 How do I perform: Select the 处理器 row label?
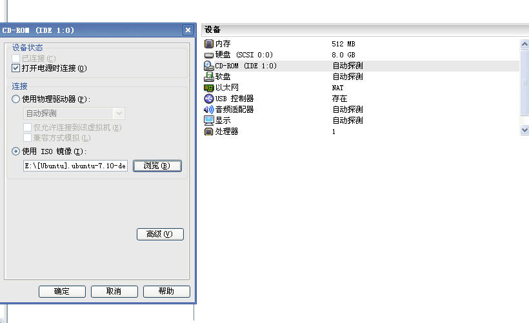[226, 132]
